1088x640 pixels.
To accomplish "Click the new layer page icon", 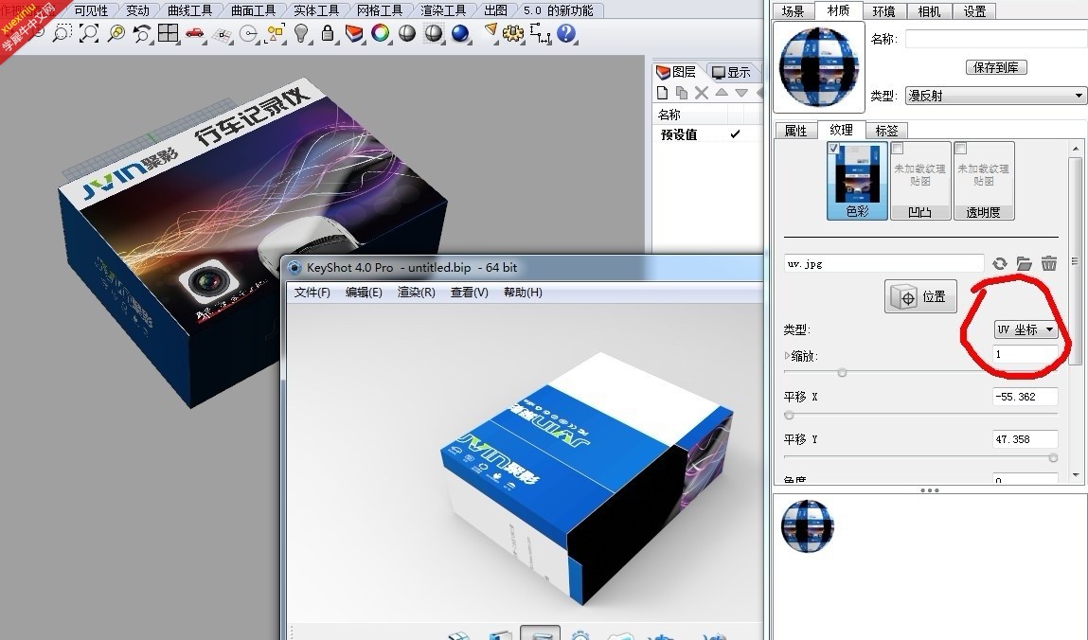I will pos(663,93).
